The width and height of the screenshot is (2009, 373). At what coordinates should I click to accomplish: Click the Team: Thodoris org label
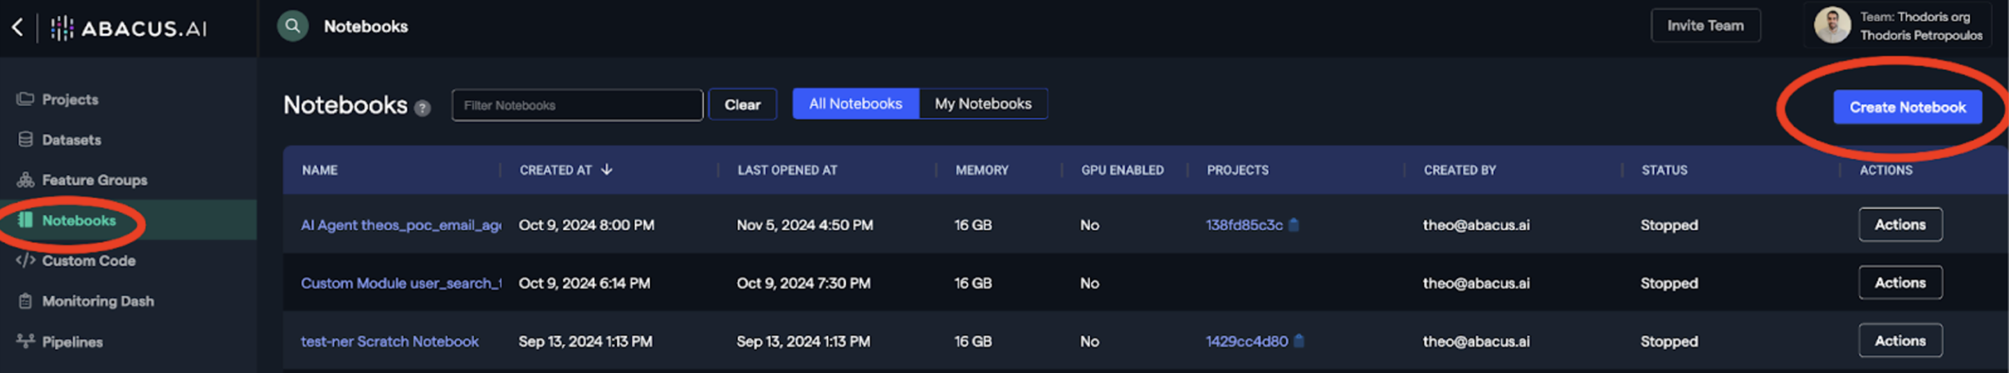pos(1915,17)
